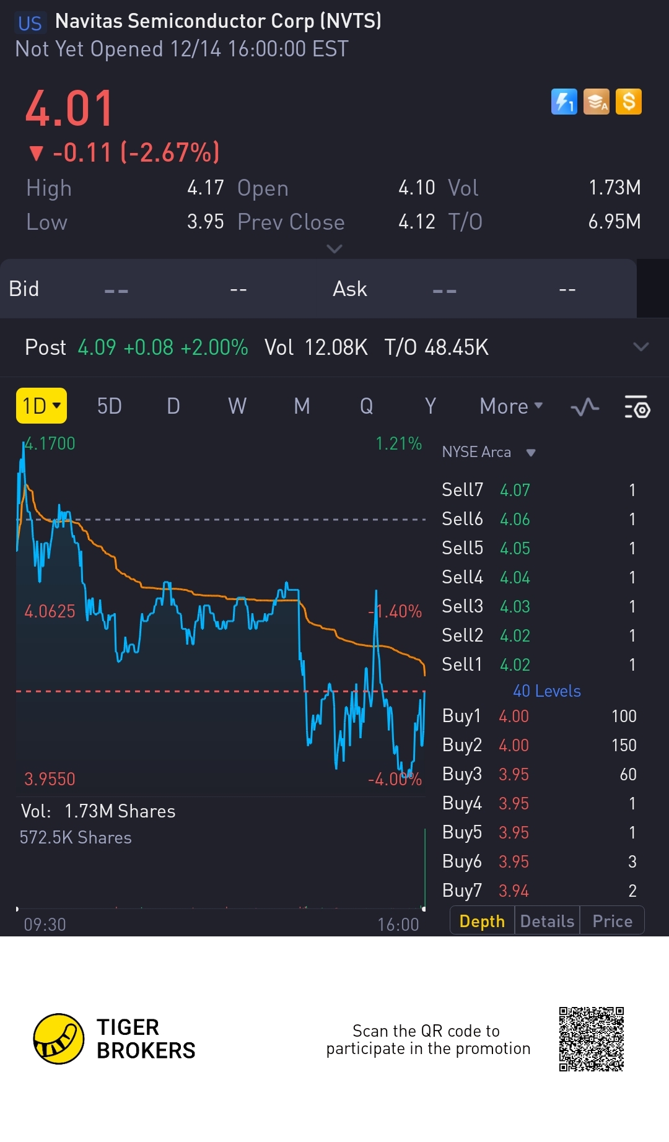
Task: Switch chart to M monthly timeframe
Action: [302, 406]
